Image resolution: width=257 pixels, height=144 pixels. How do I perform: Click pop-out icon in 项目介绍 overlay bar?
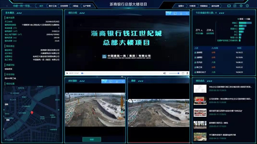click(175, 13)
